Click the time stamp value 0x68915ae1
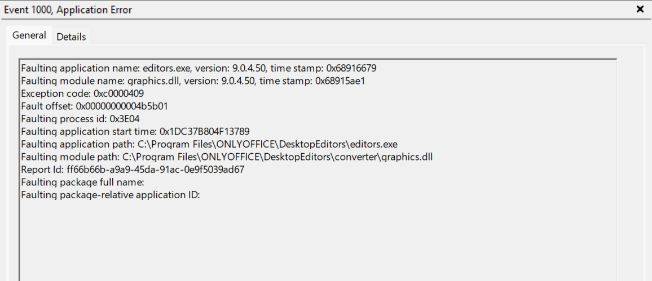The height and width of the screenshot is (281, 652). (x=340, y=81)
